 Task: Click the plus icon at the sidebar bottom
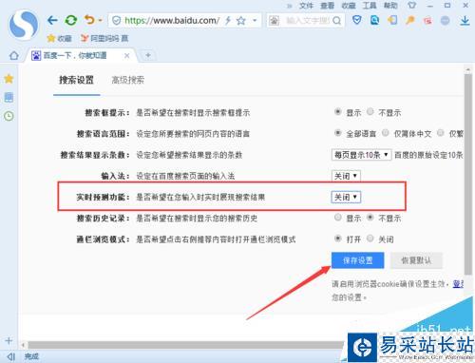[9, 341]
